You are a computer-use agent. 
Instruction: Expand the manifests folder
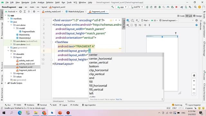click(8, 19)
